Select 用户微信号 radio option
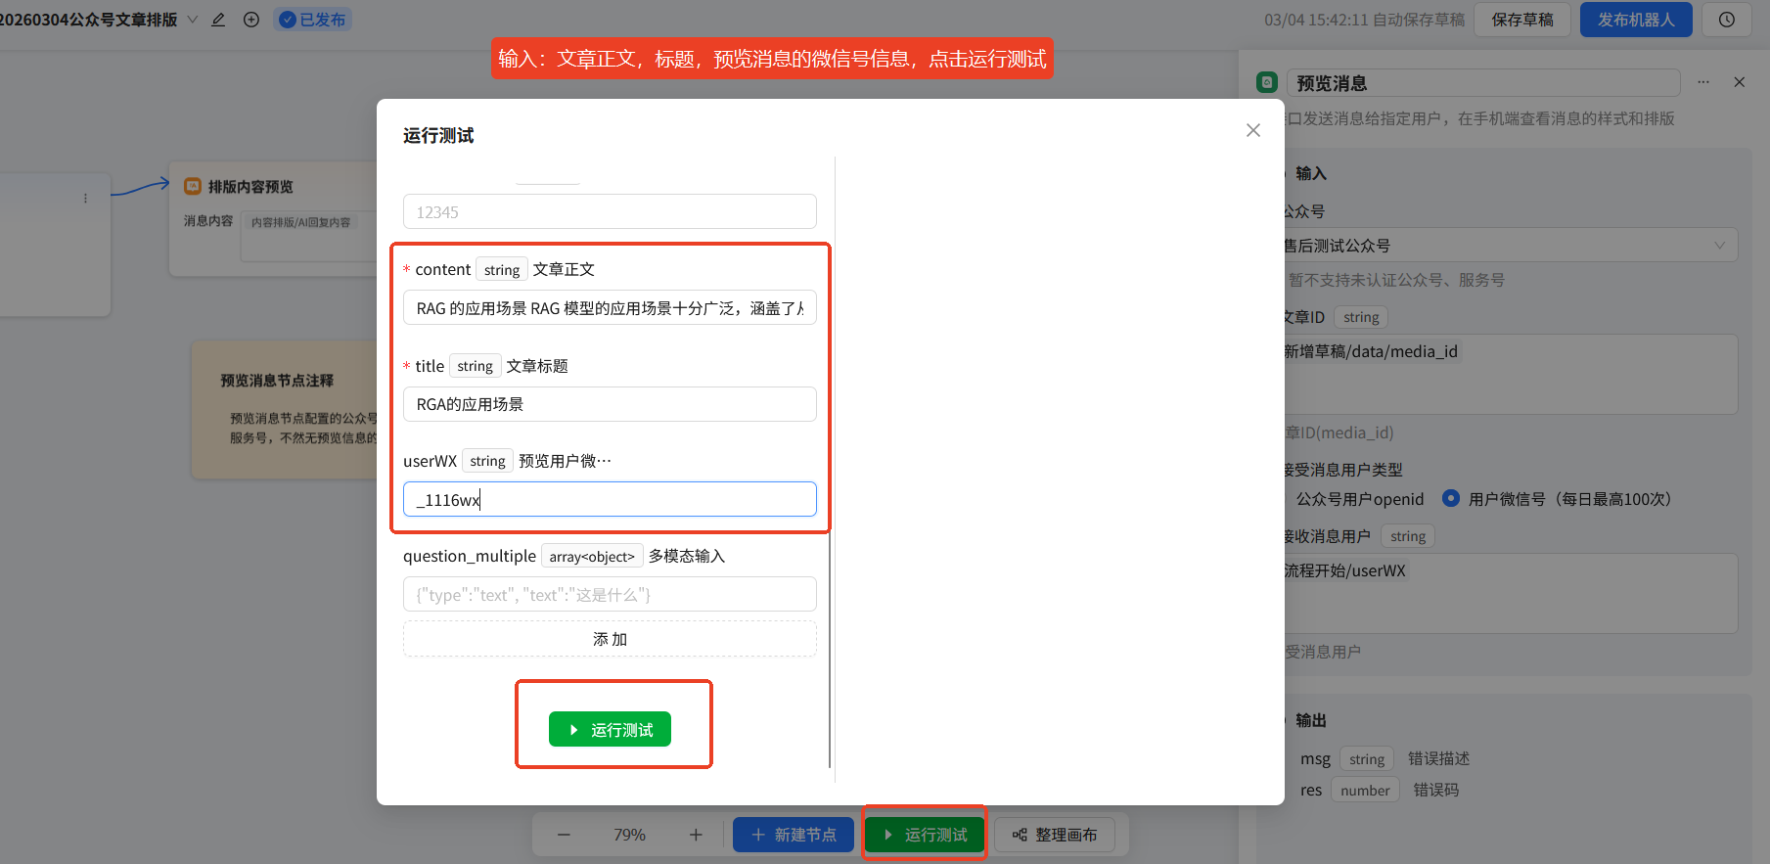The height and width of the screenshot is (864, 1770). (x=1451, y=499)
